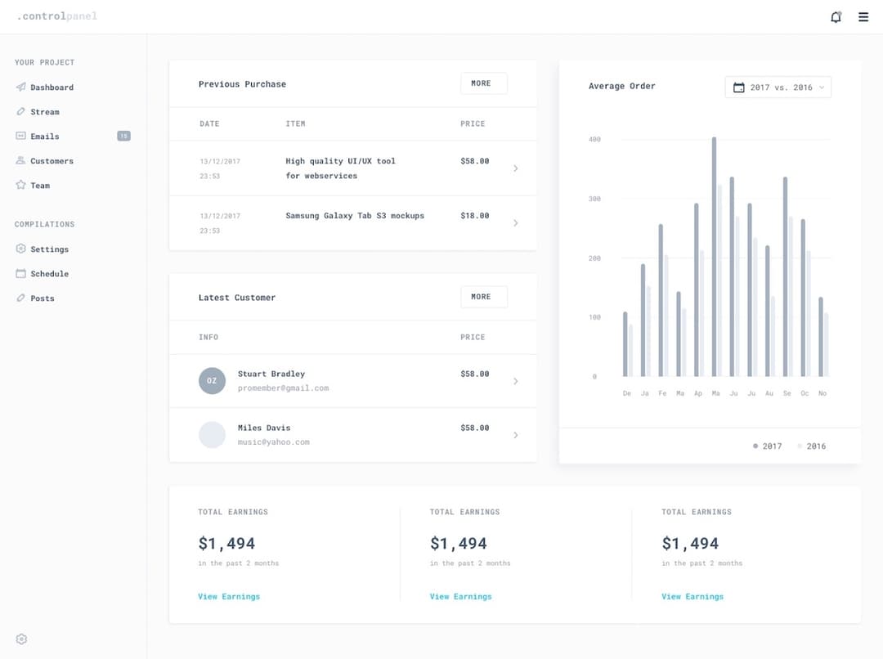Expand the Stuart Bradley customer row chevron
883x659 pixels.
pos(515,380)
